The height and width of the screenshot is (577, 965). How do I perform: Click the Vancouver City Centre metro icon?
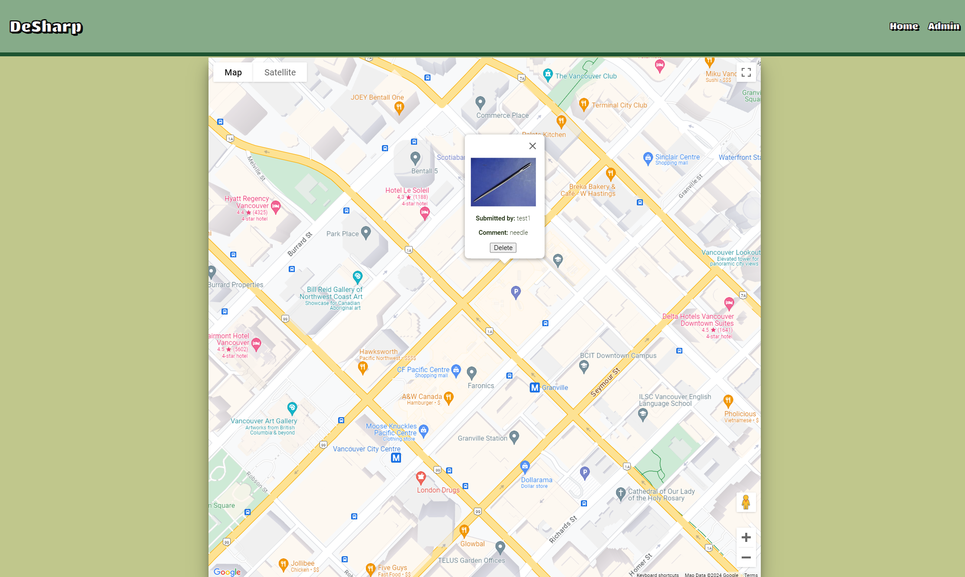[x=396, y=458]
